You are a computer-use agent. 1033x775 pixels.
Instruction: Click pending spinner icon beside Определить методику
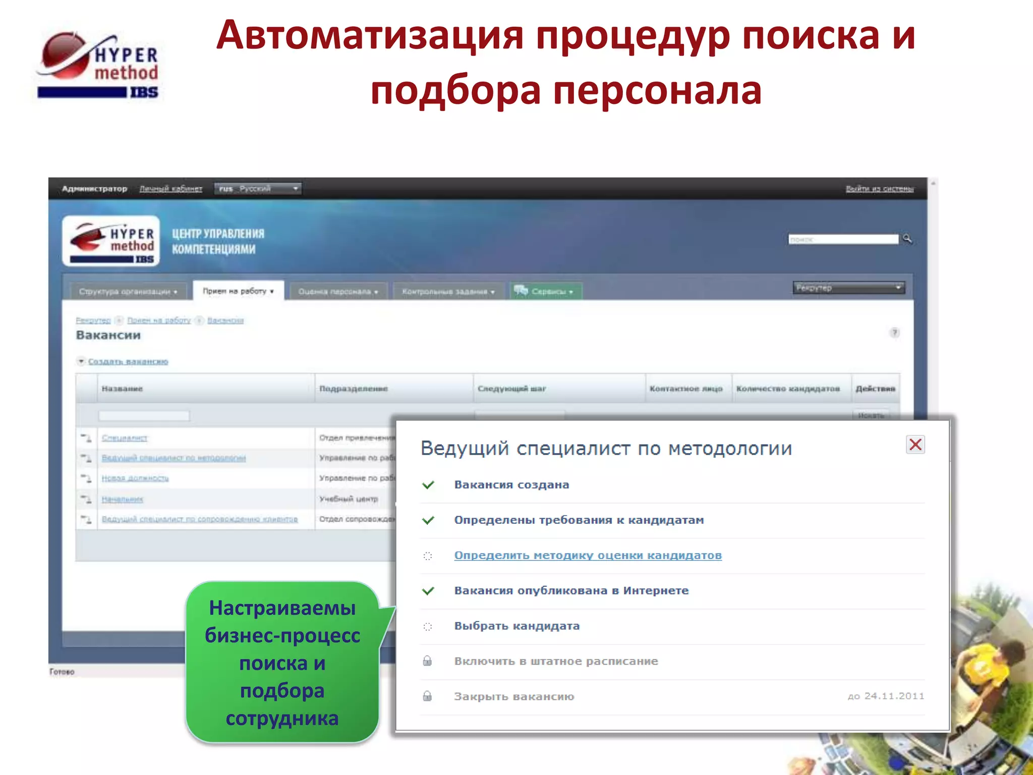428,556
